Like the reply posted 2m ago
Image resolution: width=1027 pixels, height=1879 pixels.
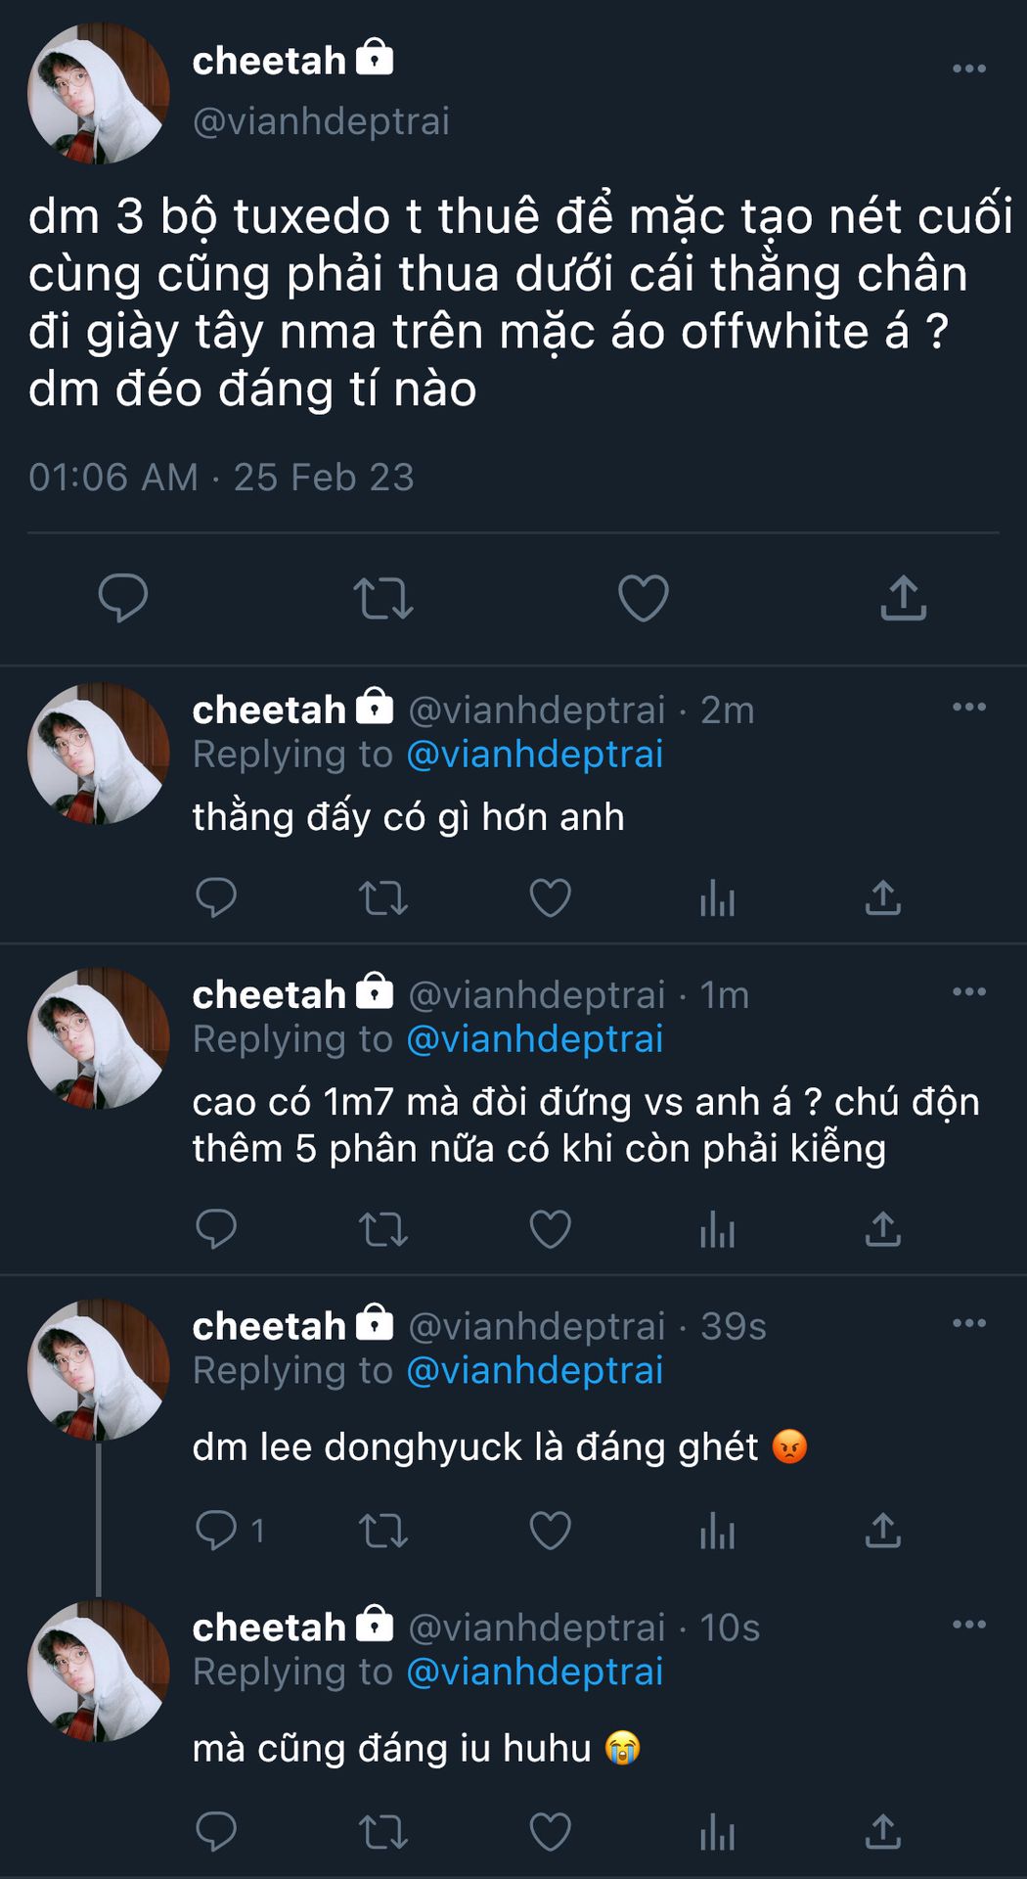550,897
